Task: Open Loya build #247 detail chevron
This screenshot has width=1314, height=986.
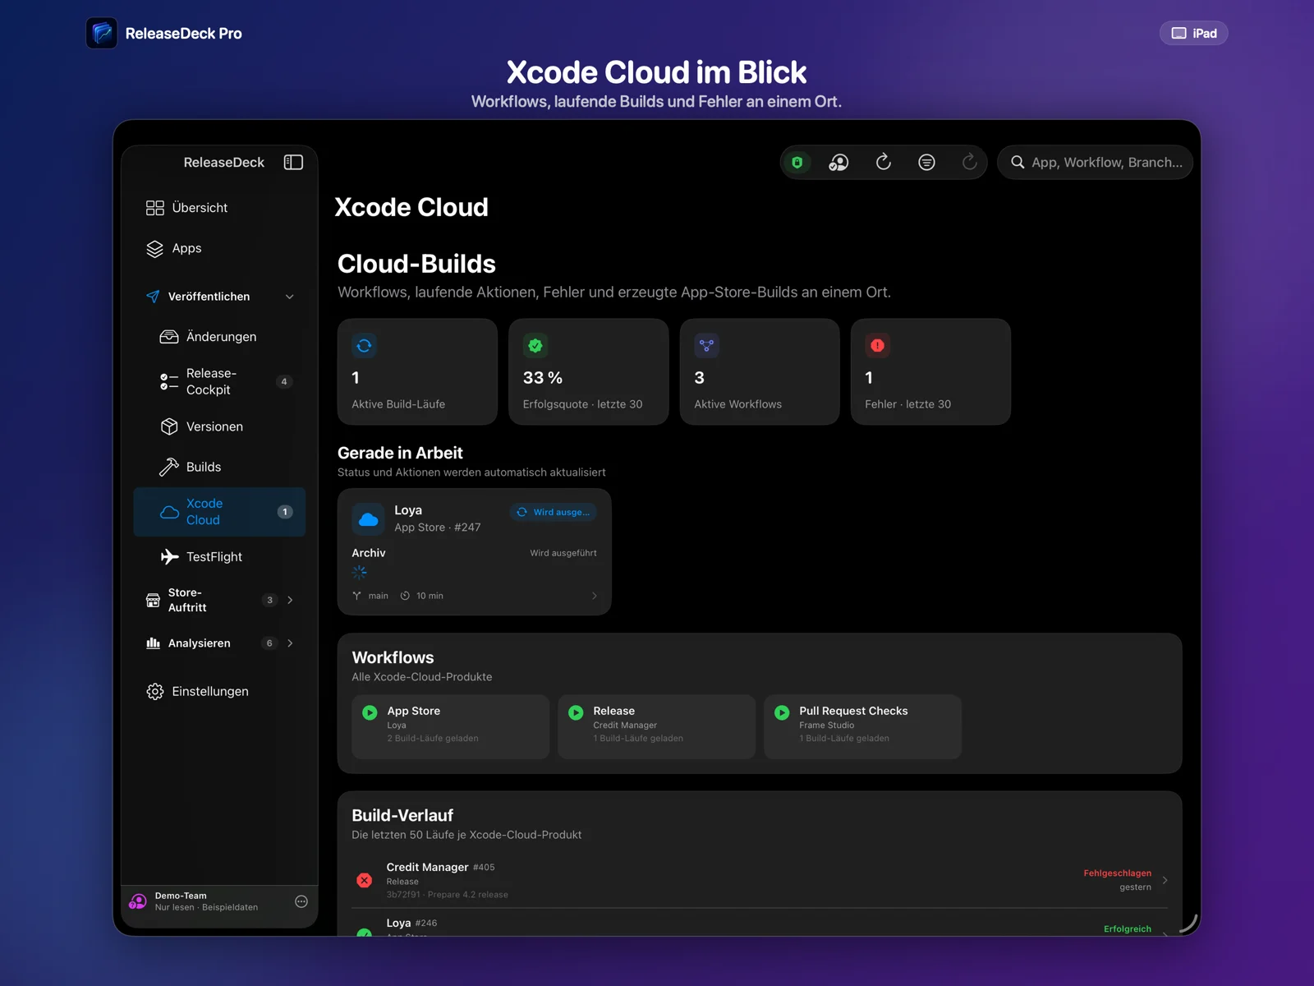Action: pyautogui.click(x=595, y=596)
